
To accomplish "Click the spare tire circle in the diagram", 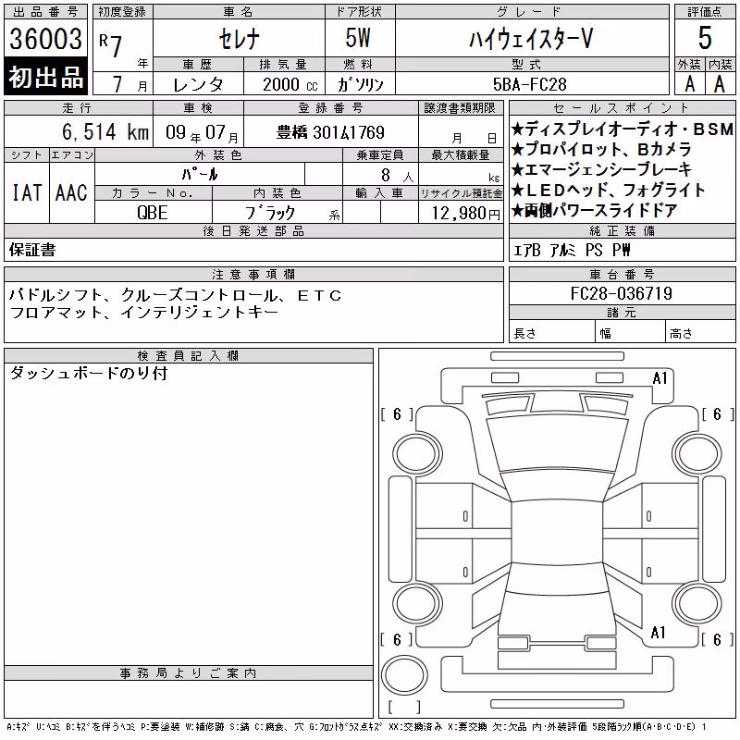I will click(x=404, y=674).
